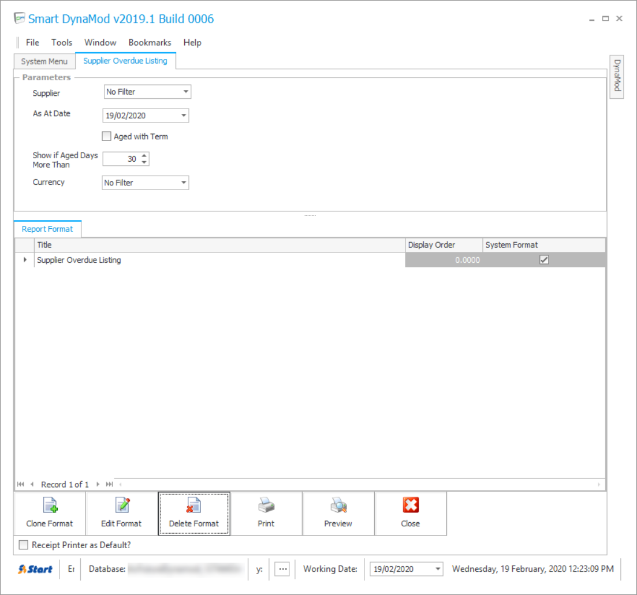The height and width of the screenshot is (595, 637).
Task: Click the app icon in title bar
Action: 19,18
